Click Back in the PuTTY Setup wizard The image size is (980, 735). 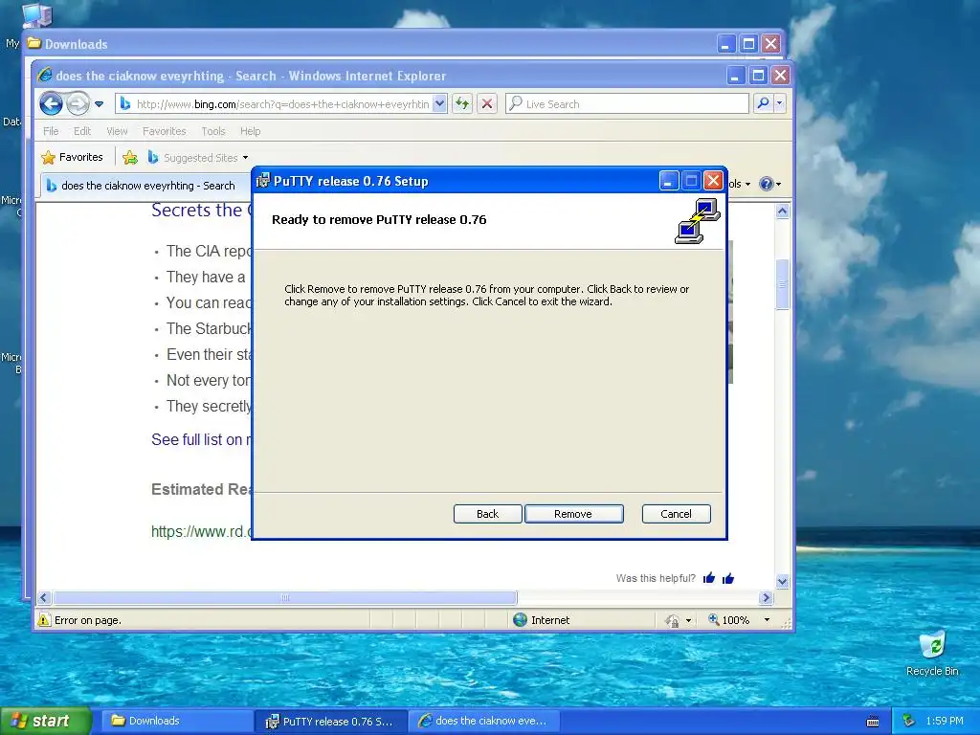click(x=487, y=514)
